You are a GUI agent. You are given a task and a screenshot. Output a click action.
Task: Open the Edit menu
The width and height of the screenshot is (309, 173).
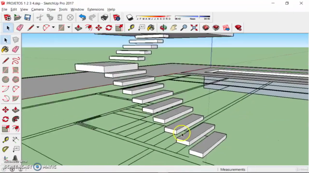14,10
